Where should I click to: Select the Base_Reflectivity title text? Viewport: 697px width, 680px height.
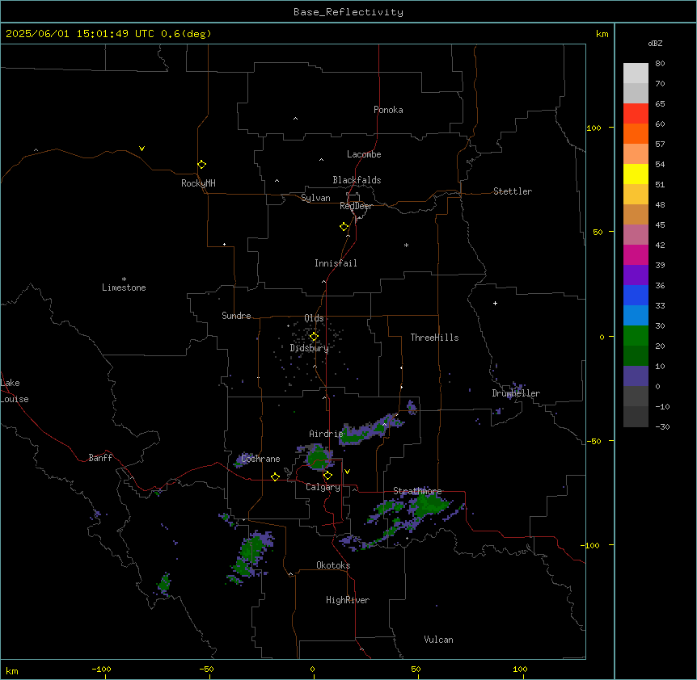pyautogui.click(x=348, y=12)
